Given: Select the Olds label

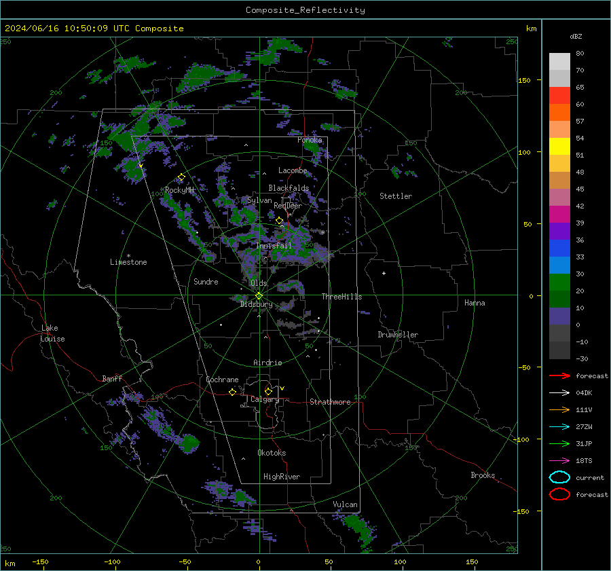Looking at the screenshot, I should (259, 283).
